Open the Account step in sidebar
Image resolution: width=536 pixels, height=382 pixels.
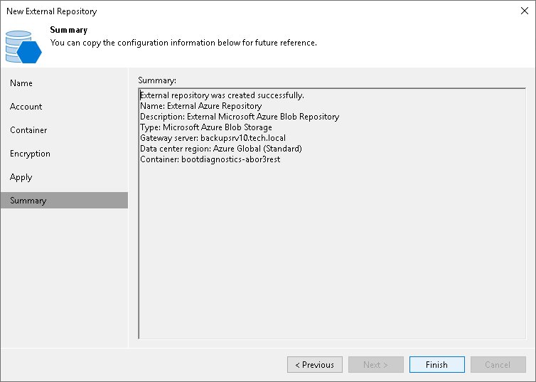tap(26, 107)
